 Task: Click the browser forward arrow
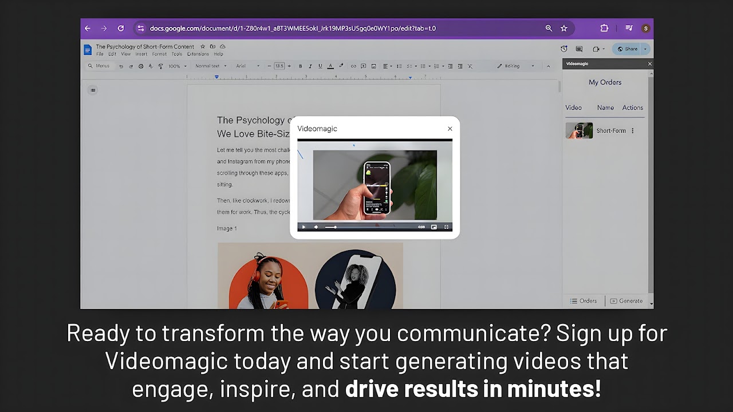[104, 28]
